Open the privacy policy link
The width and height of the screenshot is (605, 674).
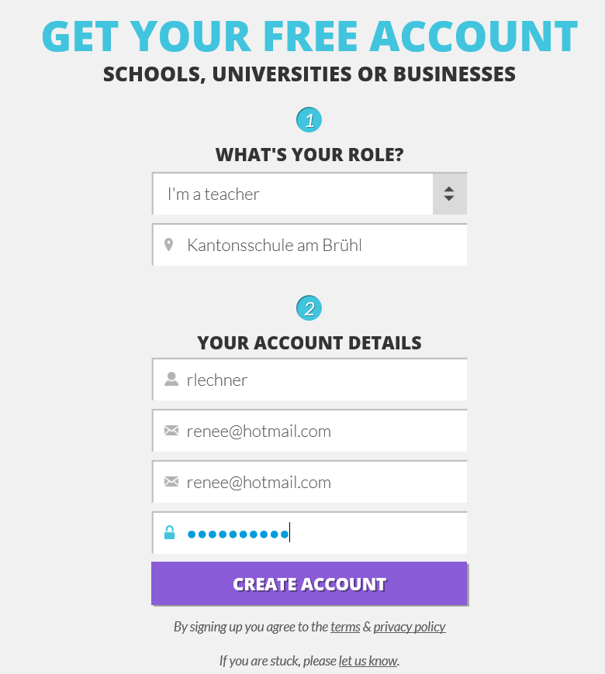click(410, 627)
